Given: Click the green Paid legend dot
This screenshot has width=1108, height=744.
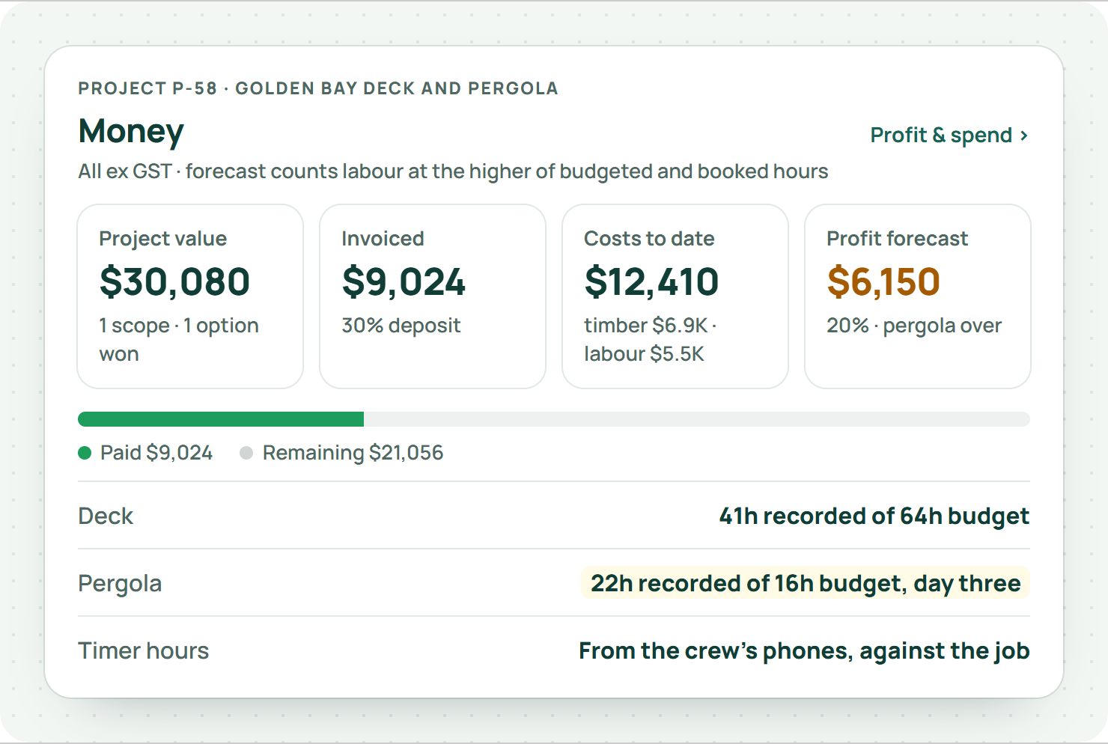Looking at the screenshot, I should tap(85, 453).
